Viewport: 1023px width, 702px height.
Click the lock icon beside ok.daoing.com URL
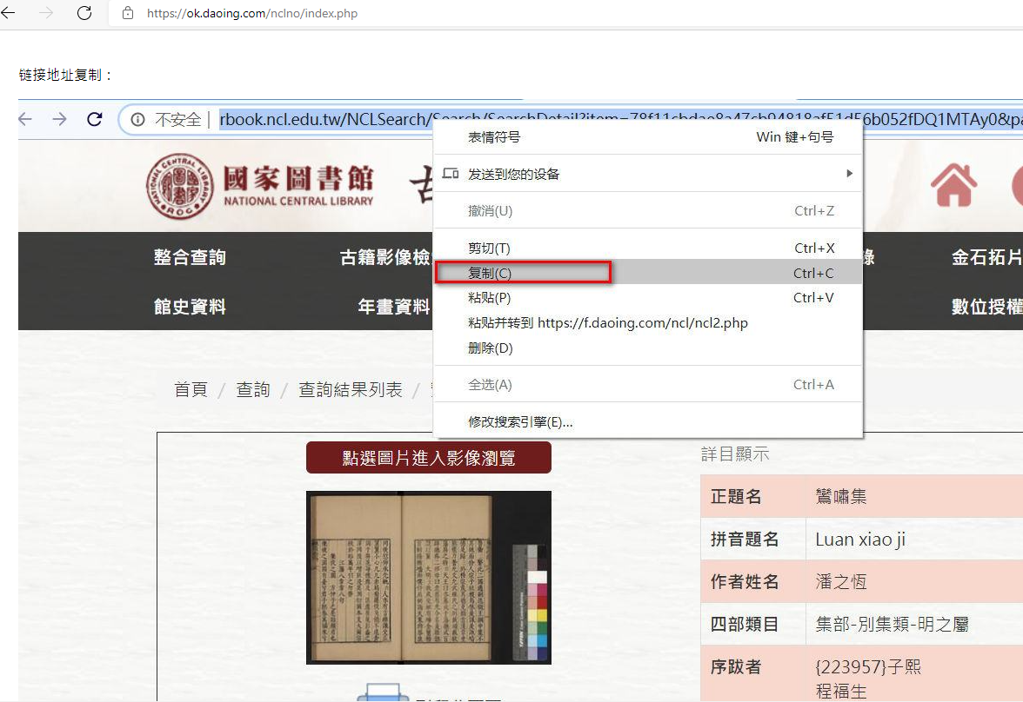[128, 13]
